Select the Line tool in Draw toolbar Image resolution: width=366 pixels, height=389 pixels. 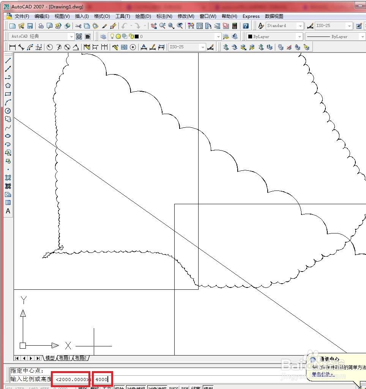point(8,60)
